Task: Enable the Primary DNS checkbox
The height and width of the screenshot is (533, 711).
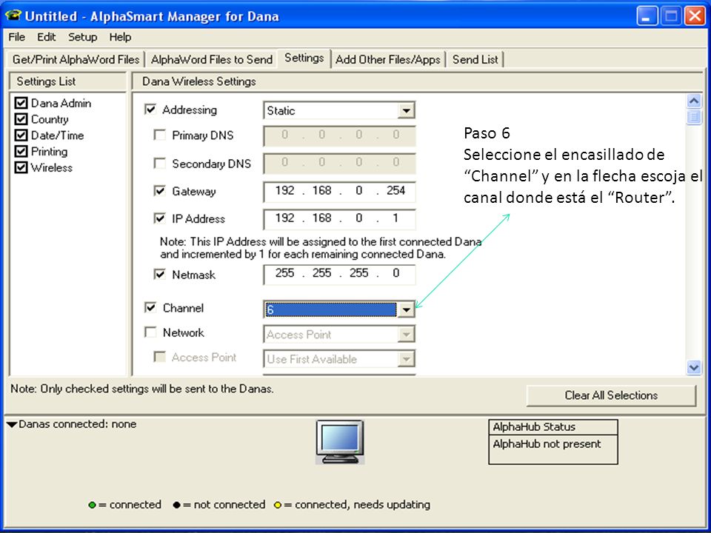Action: tap(160, 135)
